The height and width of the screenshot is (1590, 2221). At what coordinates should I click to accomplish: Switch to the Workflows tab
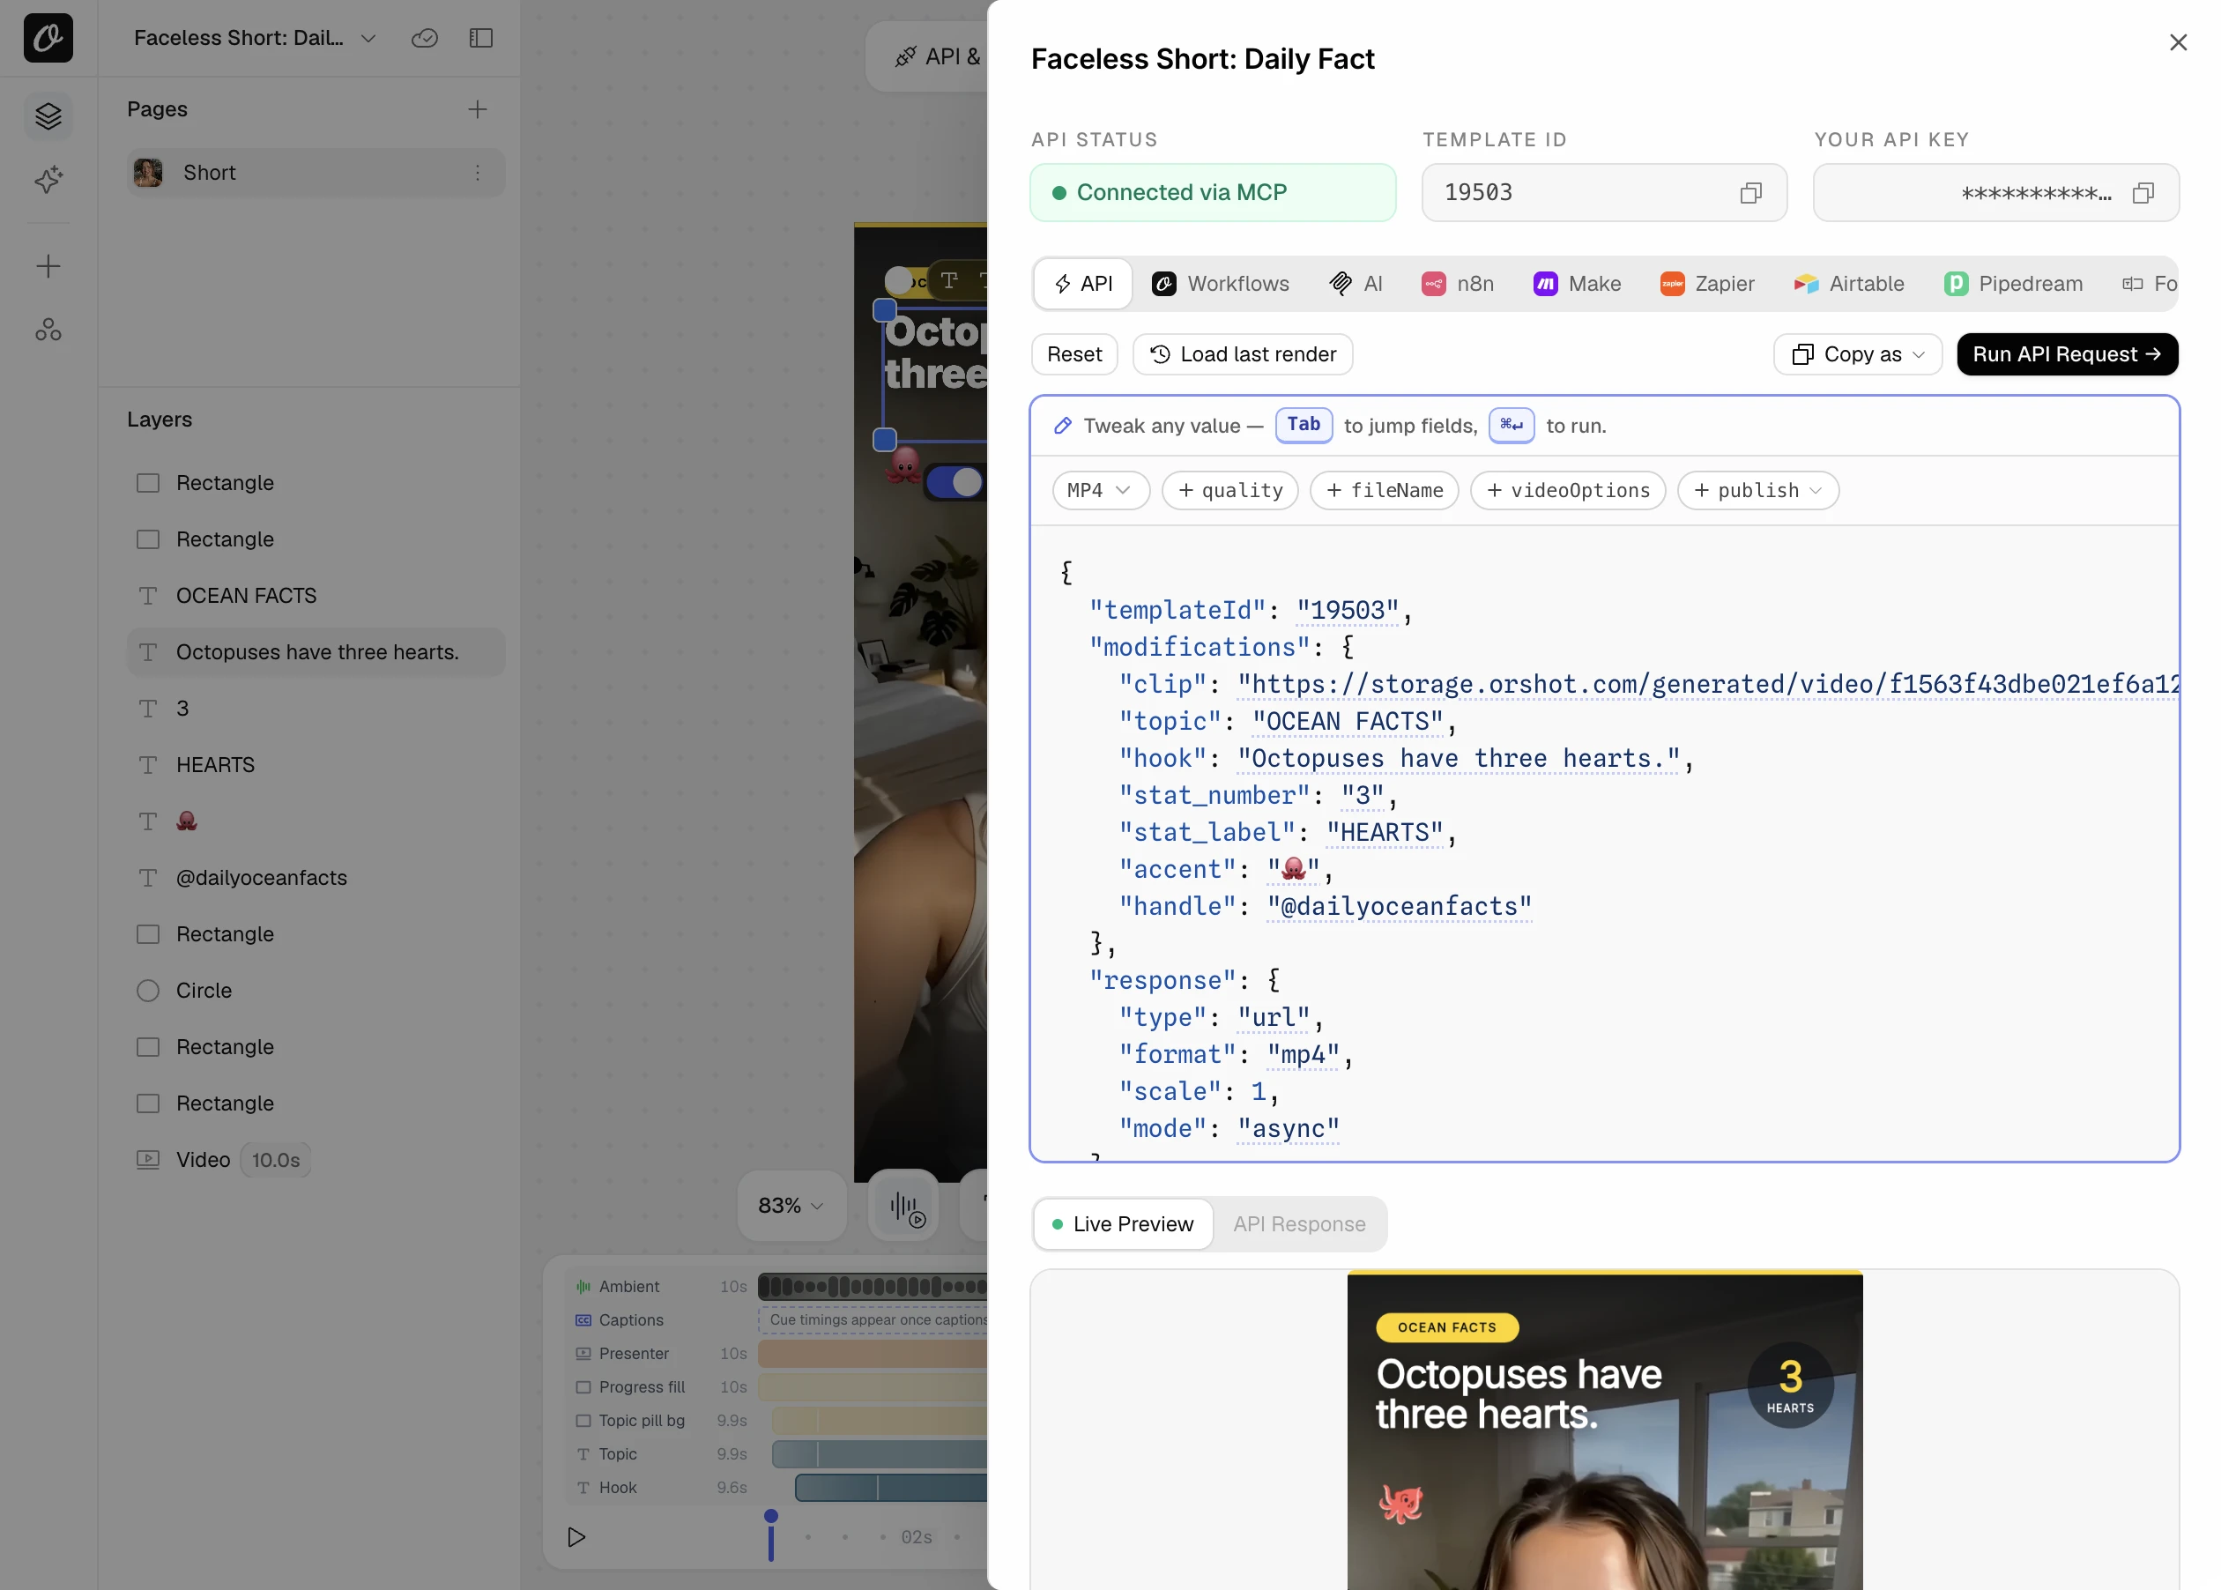click(1220, 284)
